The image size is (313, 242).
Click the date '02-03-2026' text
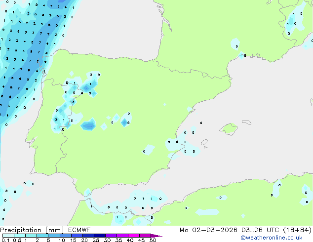coord(215,230)
